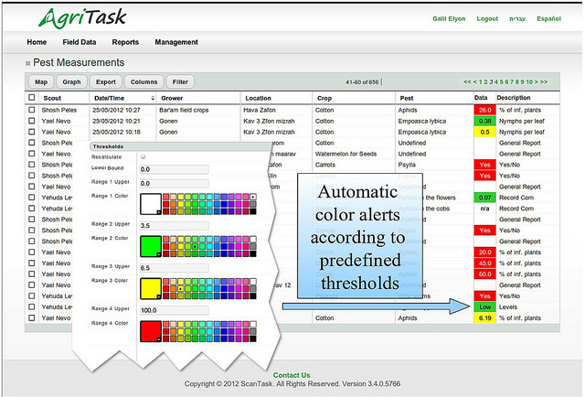The width and height of the screenshot is (585, 397).
Task: Click the red 26.0 alert cell for Aphids
Action: (484, 110)
